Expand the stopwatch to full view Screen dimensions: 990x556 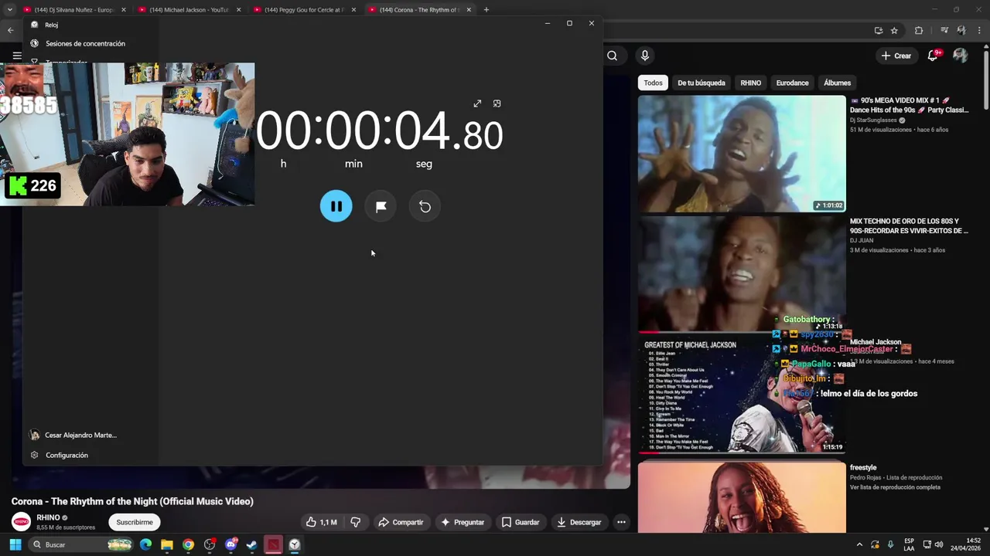(x=477, y=103)
